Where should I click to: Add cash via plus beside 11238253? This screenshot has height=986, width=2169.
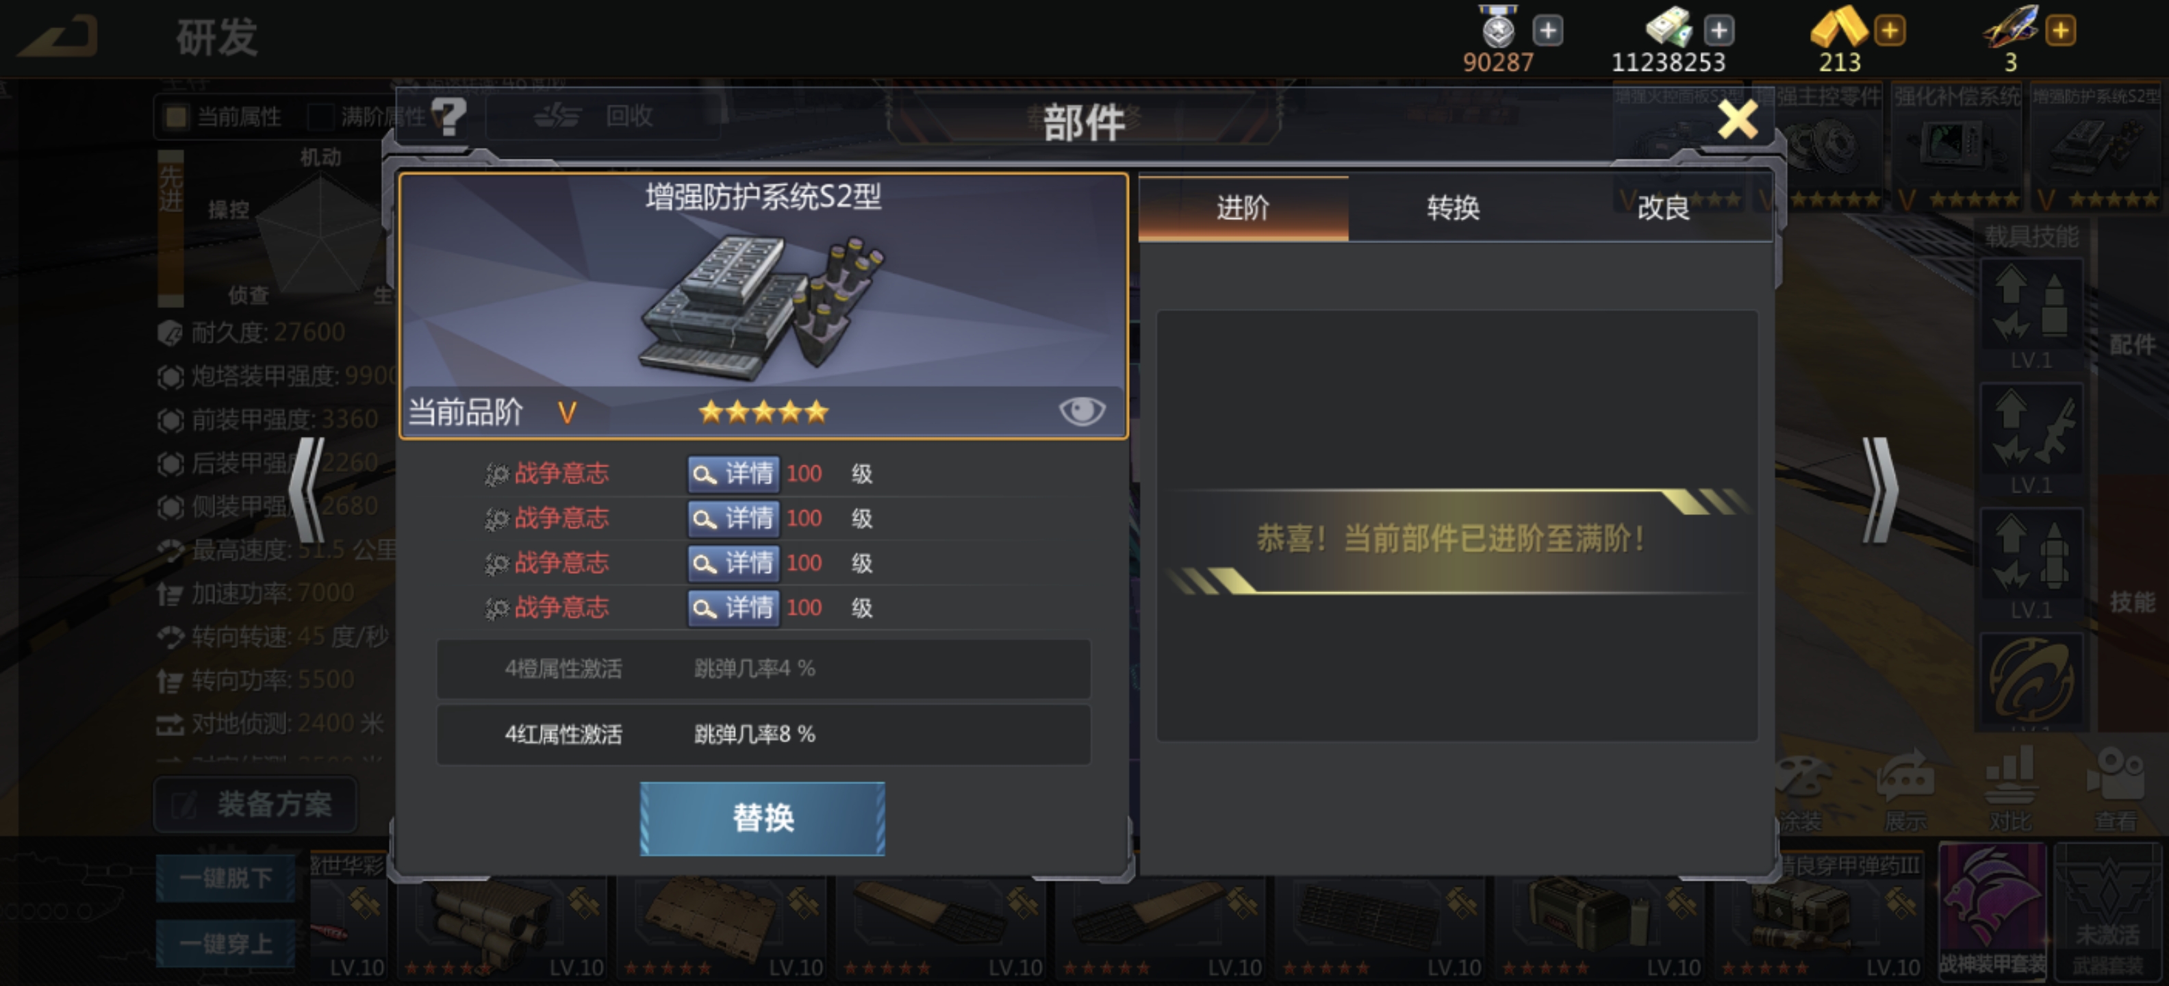(1718, 30)
